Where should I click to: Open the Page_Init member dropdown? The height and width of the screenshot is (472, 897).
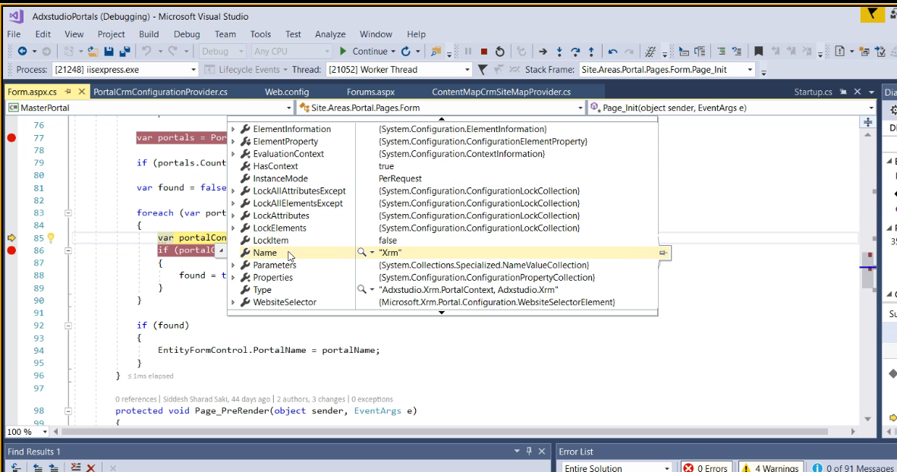tap(870, 108)
